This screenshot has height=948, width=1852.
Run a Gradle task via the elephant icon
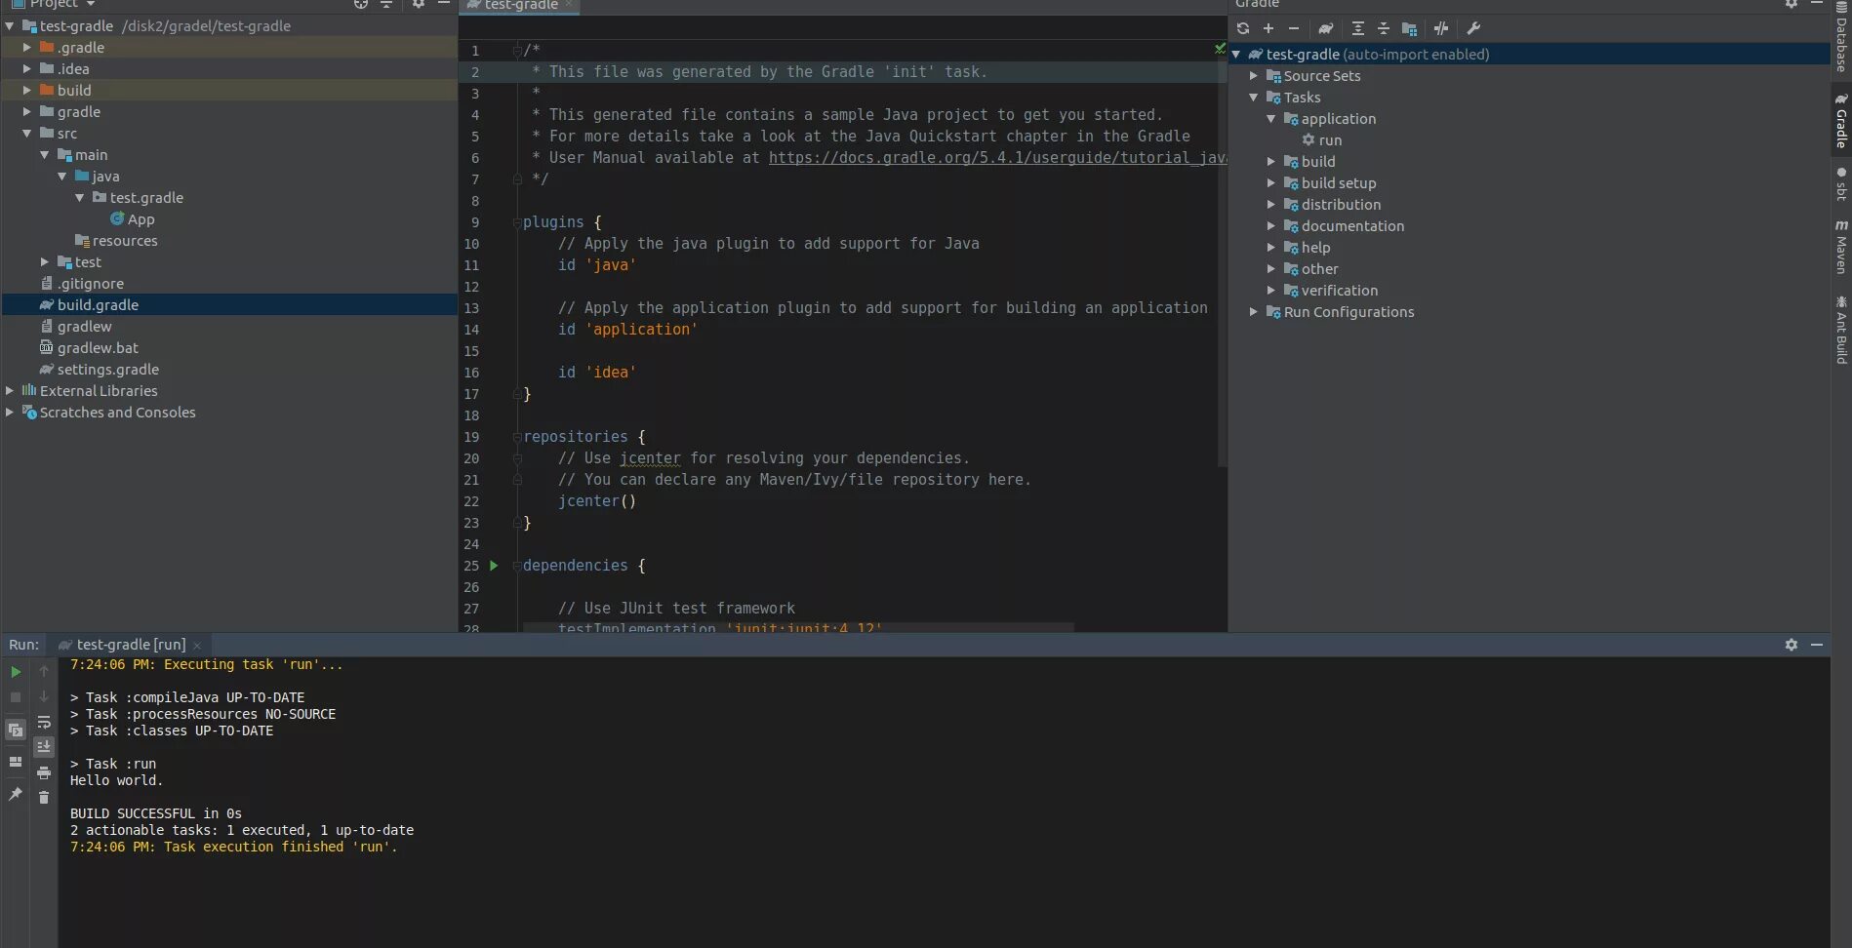tap(1326, 28)
